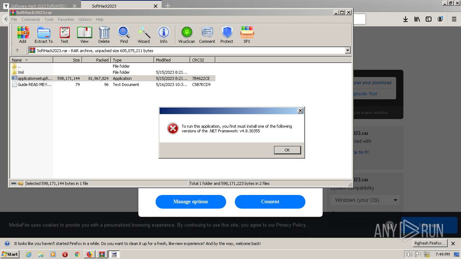Open the Windows (your OS) dropdown

[366, 200]
